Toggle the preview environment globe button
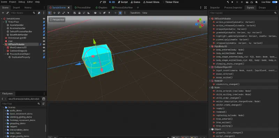 [120, 13]
